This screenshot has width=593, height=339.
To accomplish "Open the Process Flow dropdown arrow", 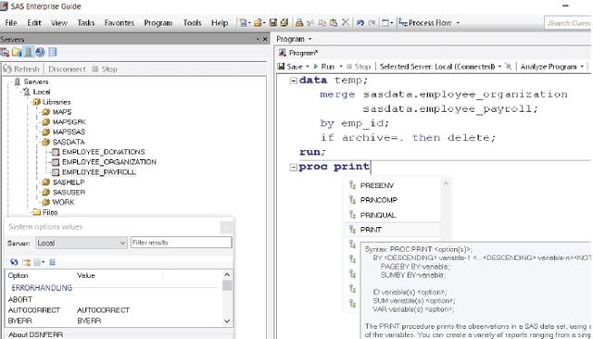I will point(458,23).
